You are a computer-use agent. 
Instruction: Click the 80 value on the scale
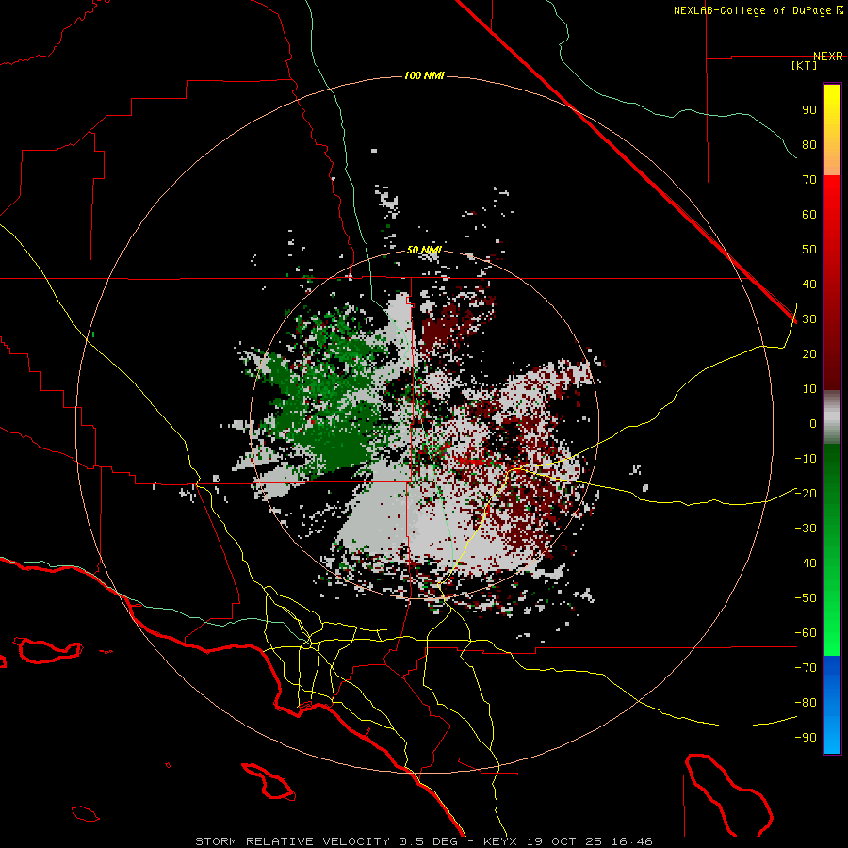[809, 144]
